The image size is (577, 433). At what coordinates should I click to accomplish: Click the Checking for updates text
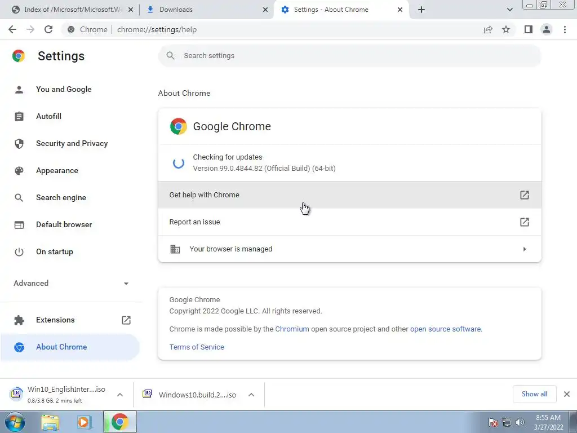pos(228,157)
